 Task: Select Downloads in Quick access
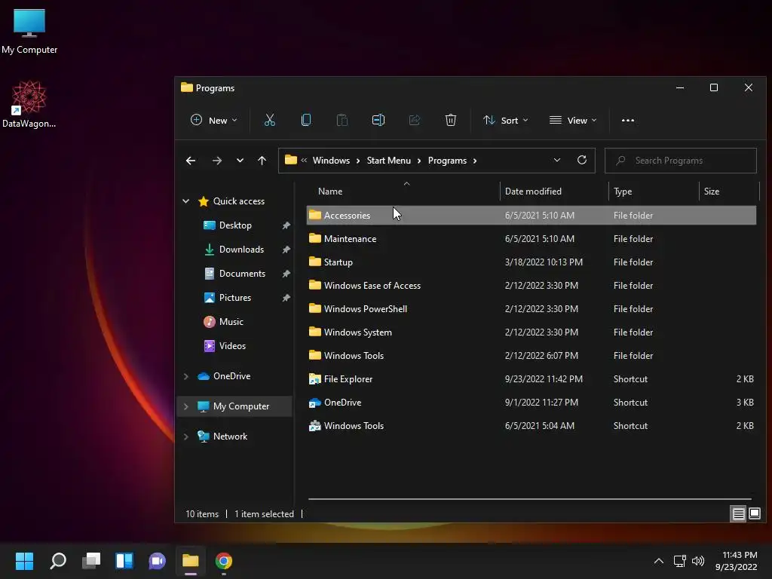coord(241,250)
